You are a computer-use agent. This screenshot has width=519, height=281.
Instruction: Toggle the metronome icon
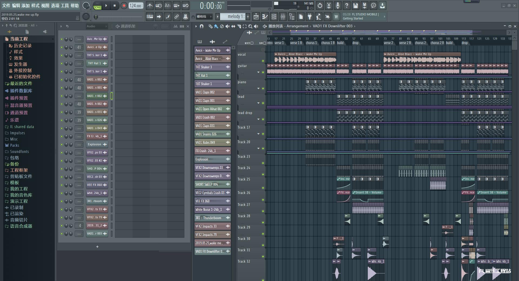coord(150,5)
